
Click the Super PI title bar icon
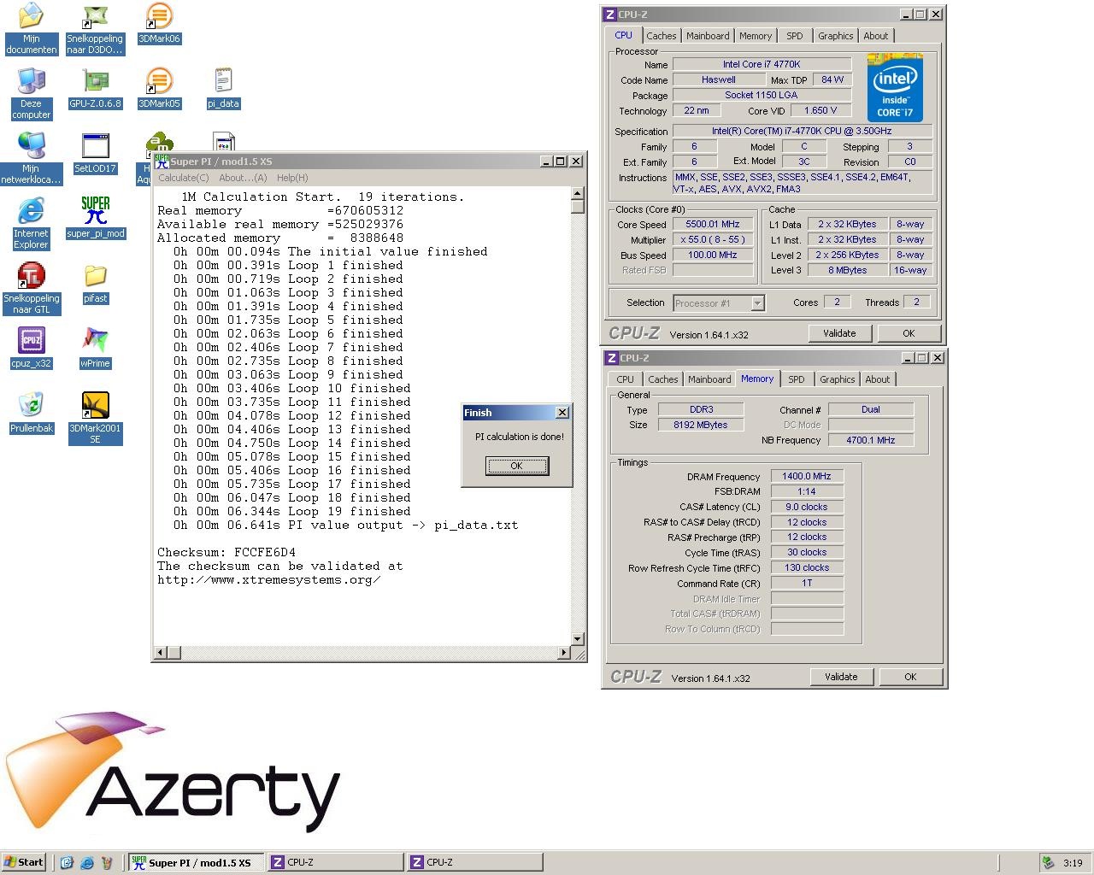[162, 161]
